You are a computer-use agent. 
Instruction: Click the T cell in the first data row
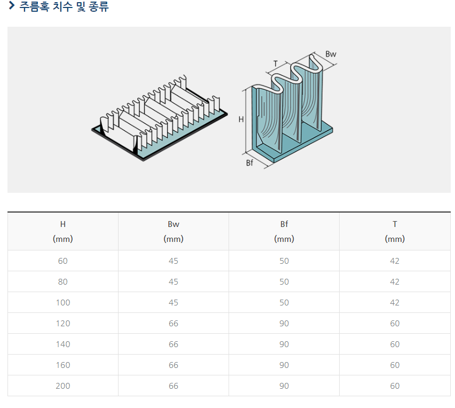[395, 261]
